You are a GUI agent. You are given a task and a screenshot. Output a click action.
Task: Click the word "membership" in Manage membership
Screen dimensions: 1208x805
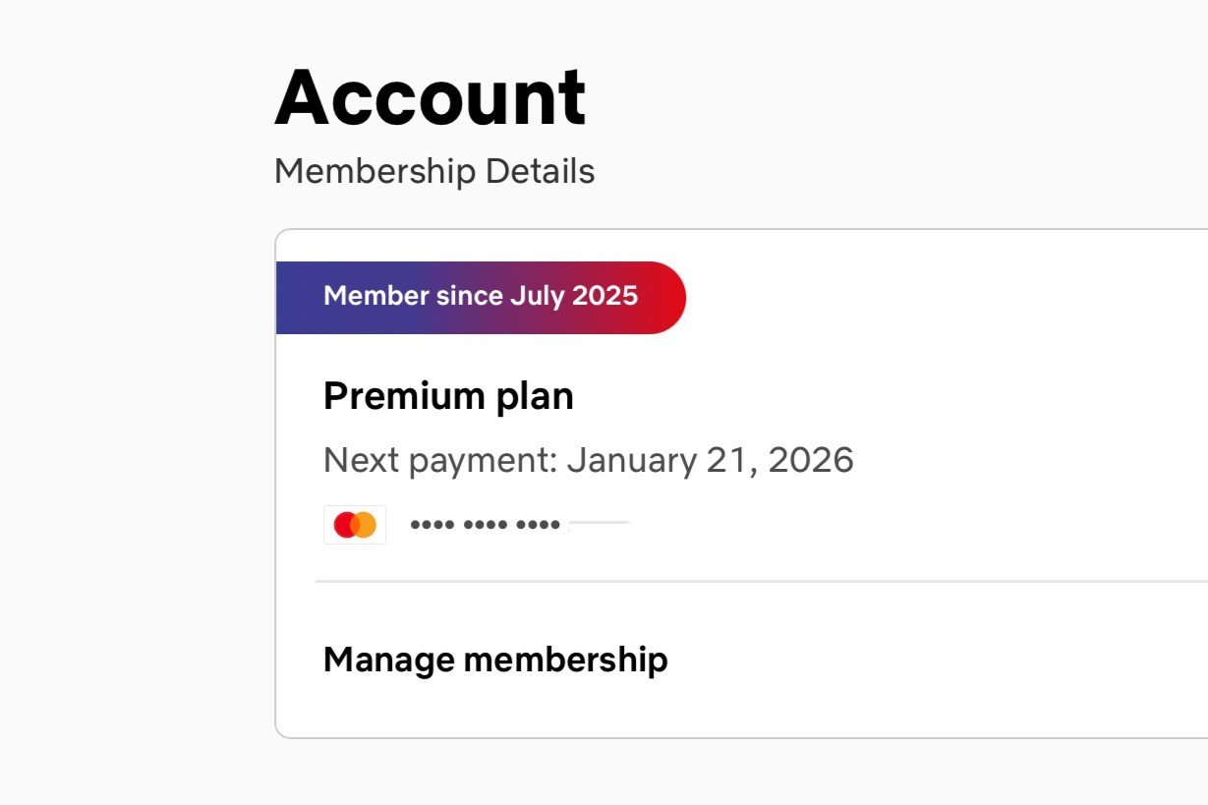pyautogui.click(x=565, y=660)
